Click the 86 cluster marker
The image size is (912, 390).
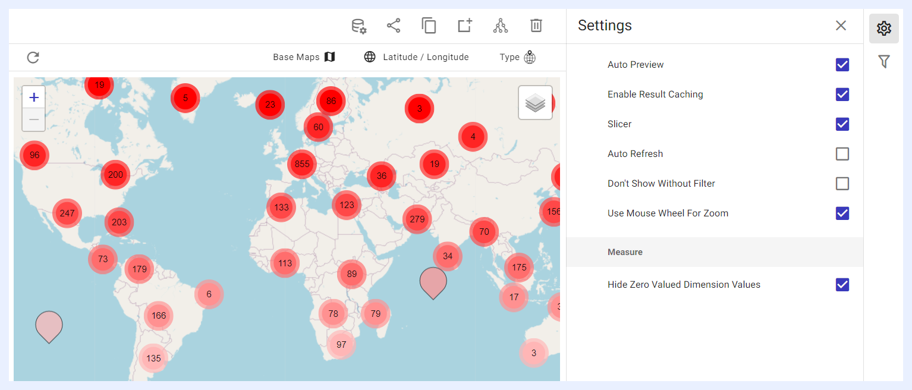click(x=331, y=101)
